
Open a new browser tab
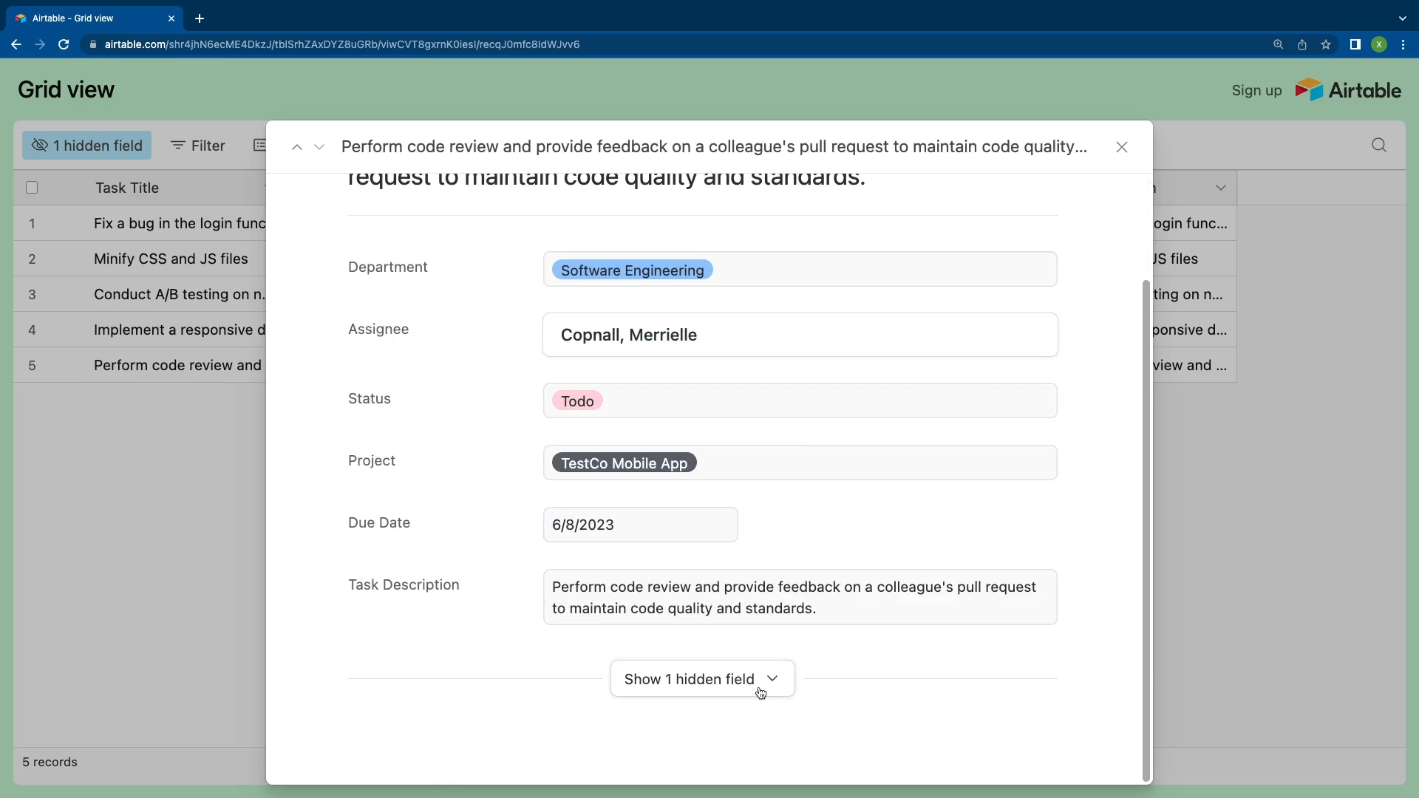coord(200,18)
